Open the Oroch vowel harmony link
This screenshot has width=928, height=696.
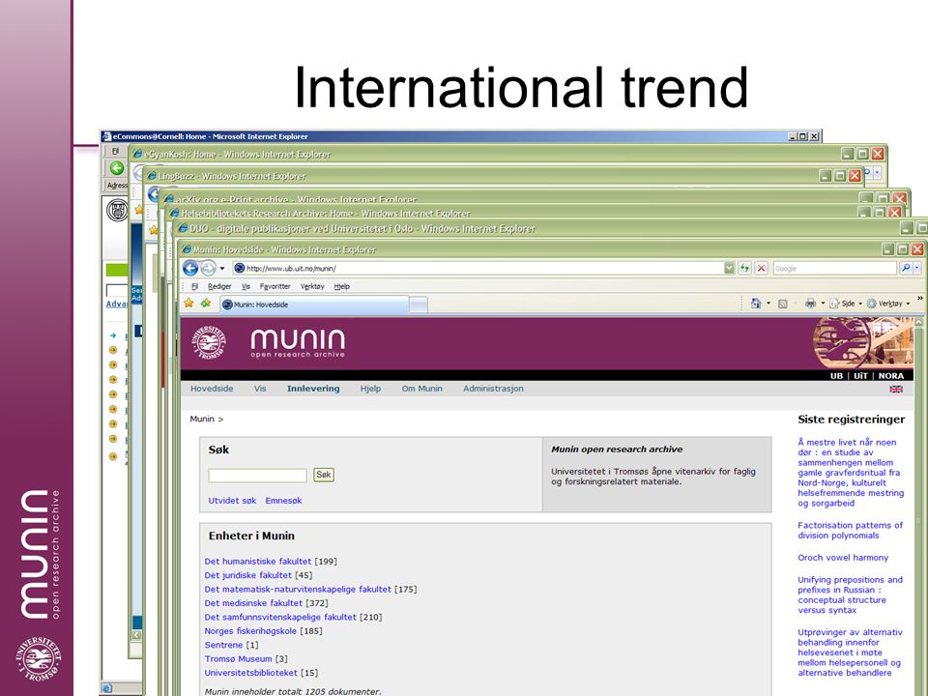[x=843, y=558]
